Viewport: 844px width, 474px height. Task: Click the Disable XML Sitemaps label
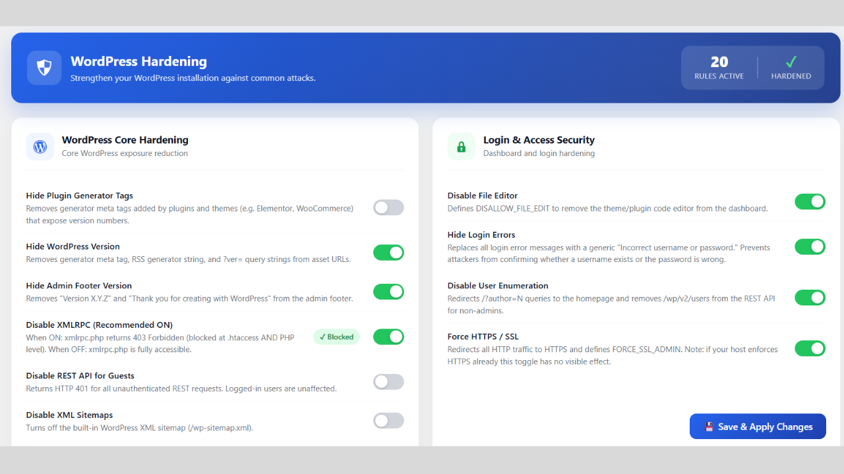(x=69, y=415)
